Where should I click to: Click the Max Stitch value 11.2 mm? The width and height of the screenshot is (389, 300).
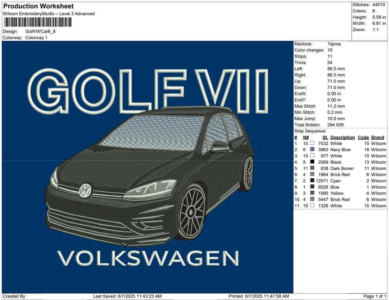tap(336, 106)
